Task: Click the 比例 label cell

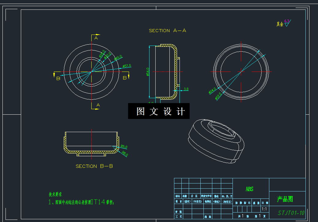Action: 265,203
